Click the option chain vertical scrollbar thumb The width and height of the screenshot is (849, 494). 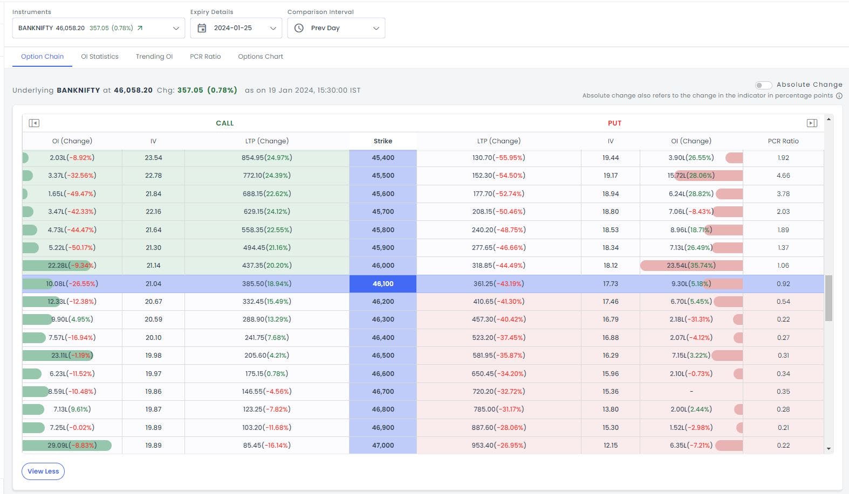[829, 298]
